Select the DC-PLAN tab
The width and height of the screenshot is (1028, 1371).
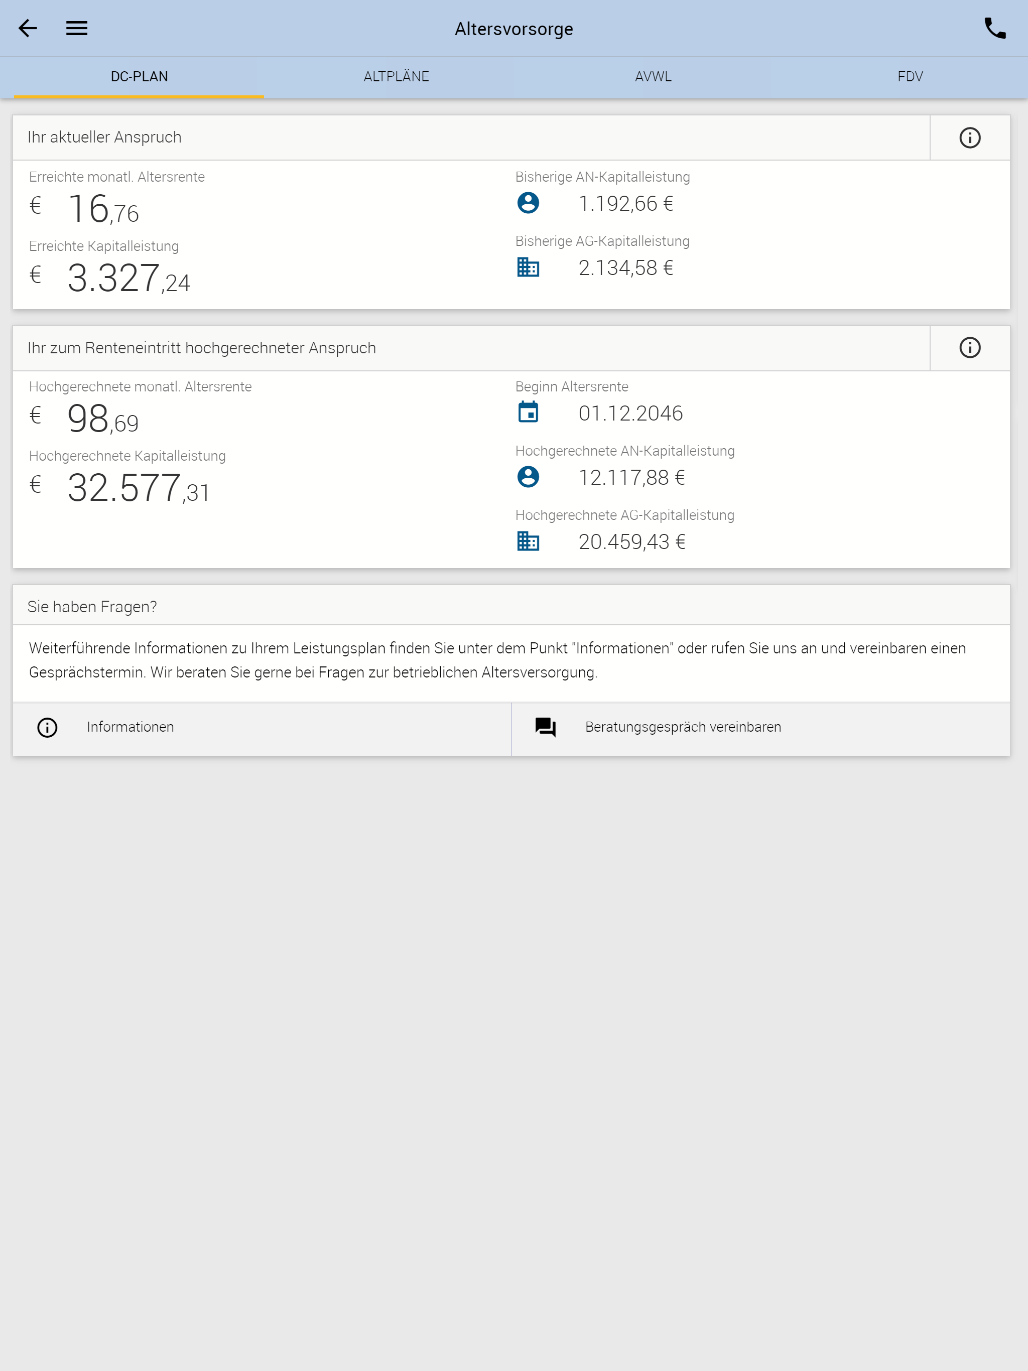click(139, 77)
